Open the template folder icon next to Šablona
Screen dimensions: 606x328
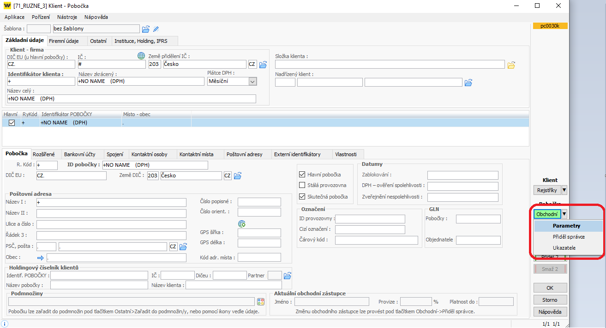(x=146, y=29)
